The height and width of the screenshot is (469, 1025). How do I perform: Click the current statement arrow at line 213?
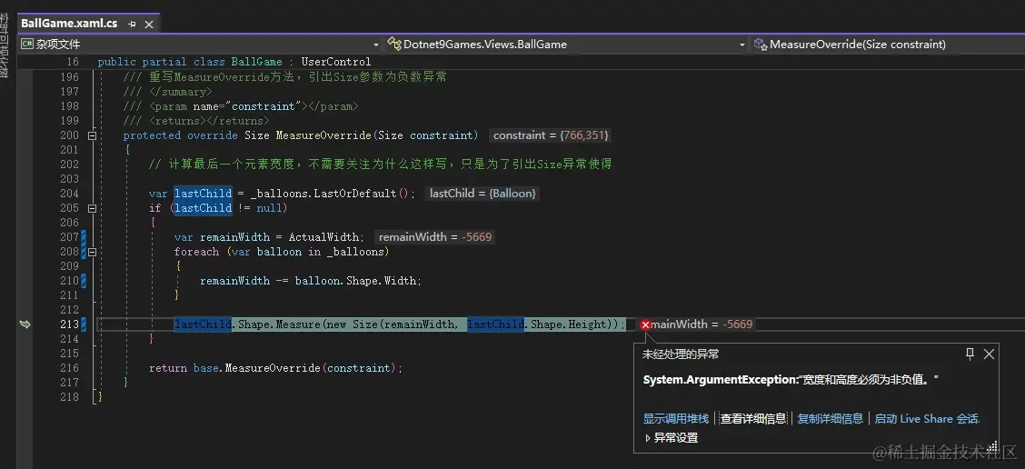[x=25, y=324]
